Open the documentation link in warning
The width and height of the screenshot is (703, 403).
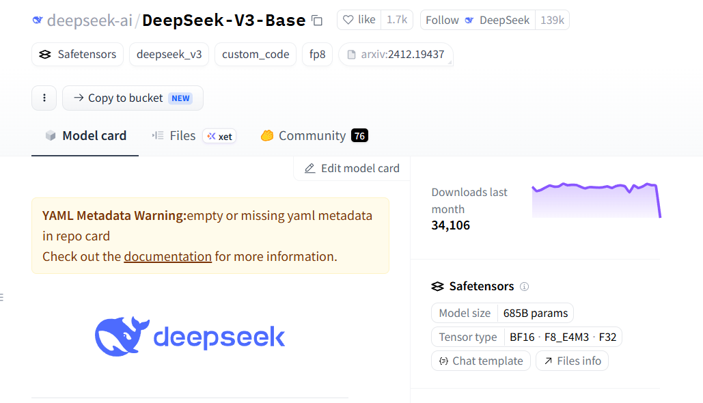tap(167, 256)
